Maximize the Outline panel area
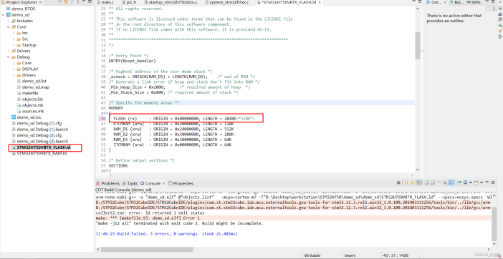 coord(493,1)
